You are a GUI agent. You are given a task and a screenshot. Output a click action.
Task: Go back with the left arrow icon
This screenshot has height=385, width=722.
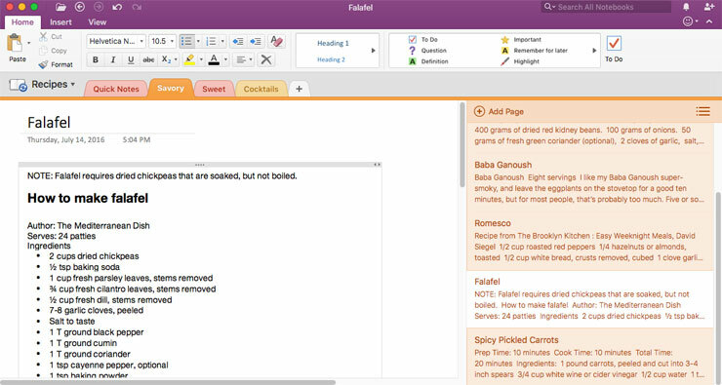pyautogui.click(x=80, y=7)
